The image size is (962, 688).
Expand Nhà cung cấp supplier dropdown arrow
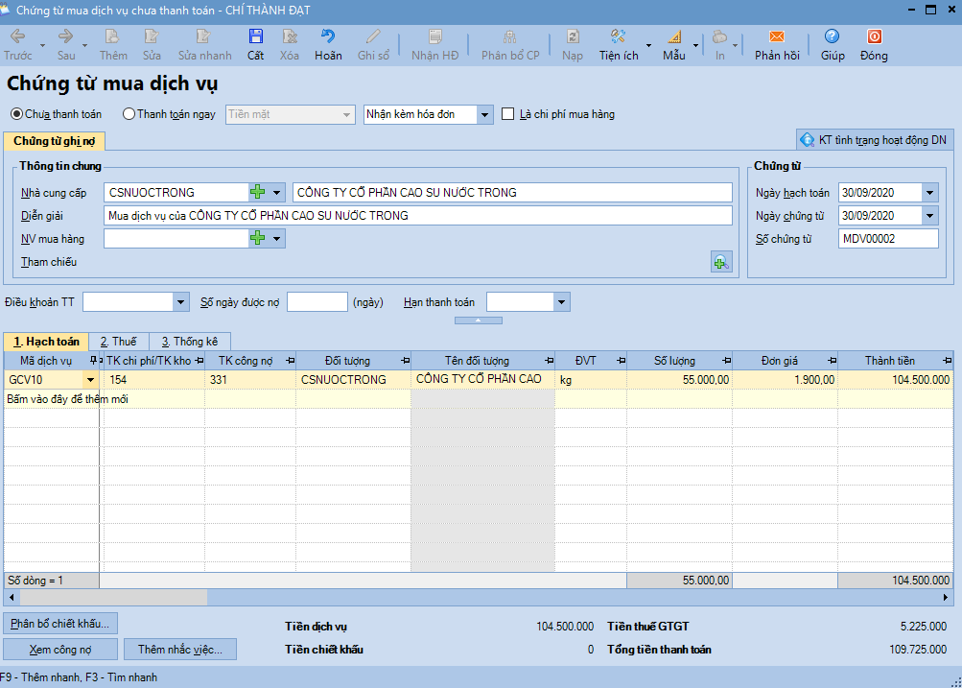(276, 192)
